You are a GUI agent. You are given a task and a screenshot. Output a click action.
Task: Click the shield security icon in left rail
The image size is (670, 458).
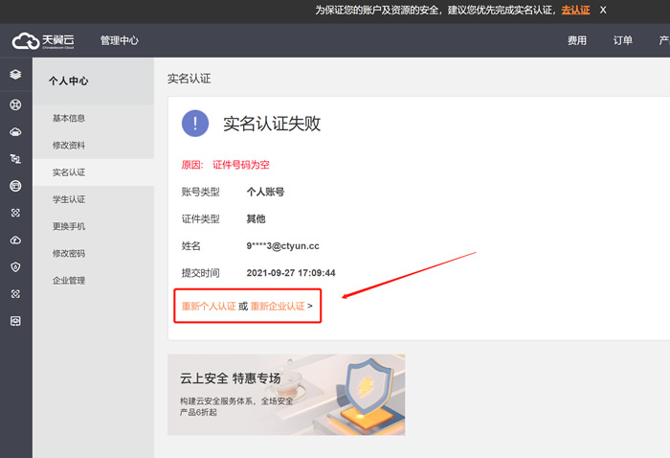click(x=15, y=267)
